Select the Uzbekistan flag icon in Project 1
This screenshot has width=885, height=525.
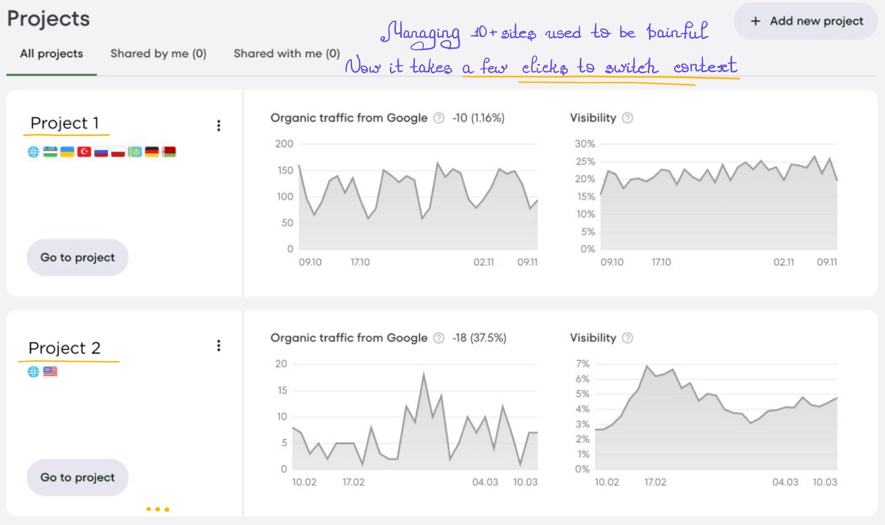click(50, 152)
